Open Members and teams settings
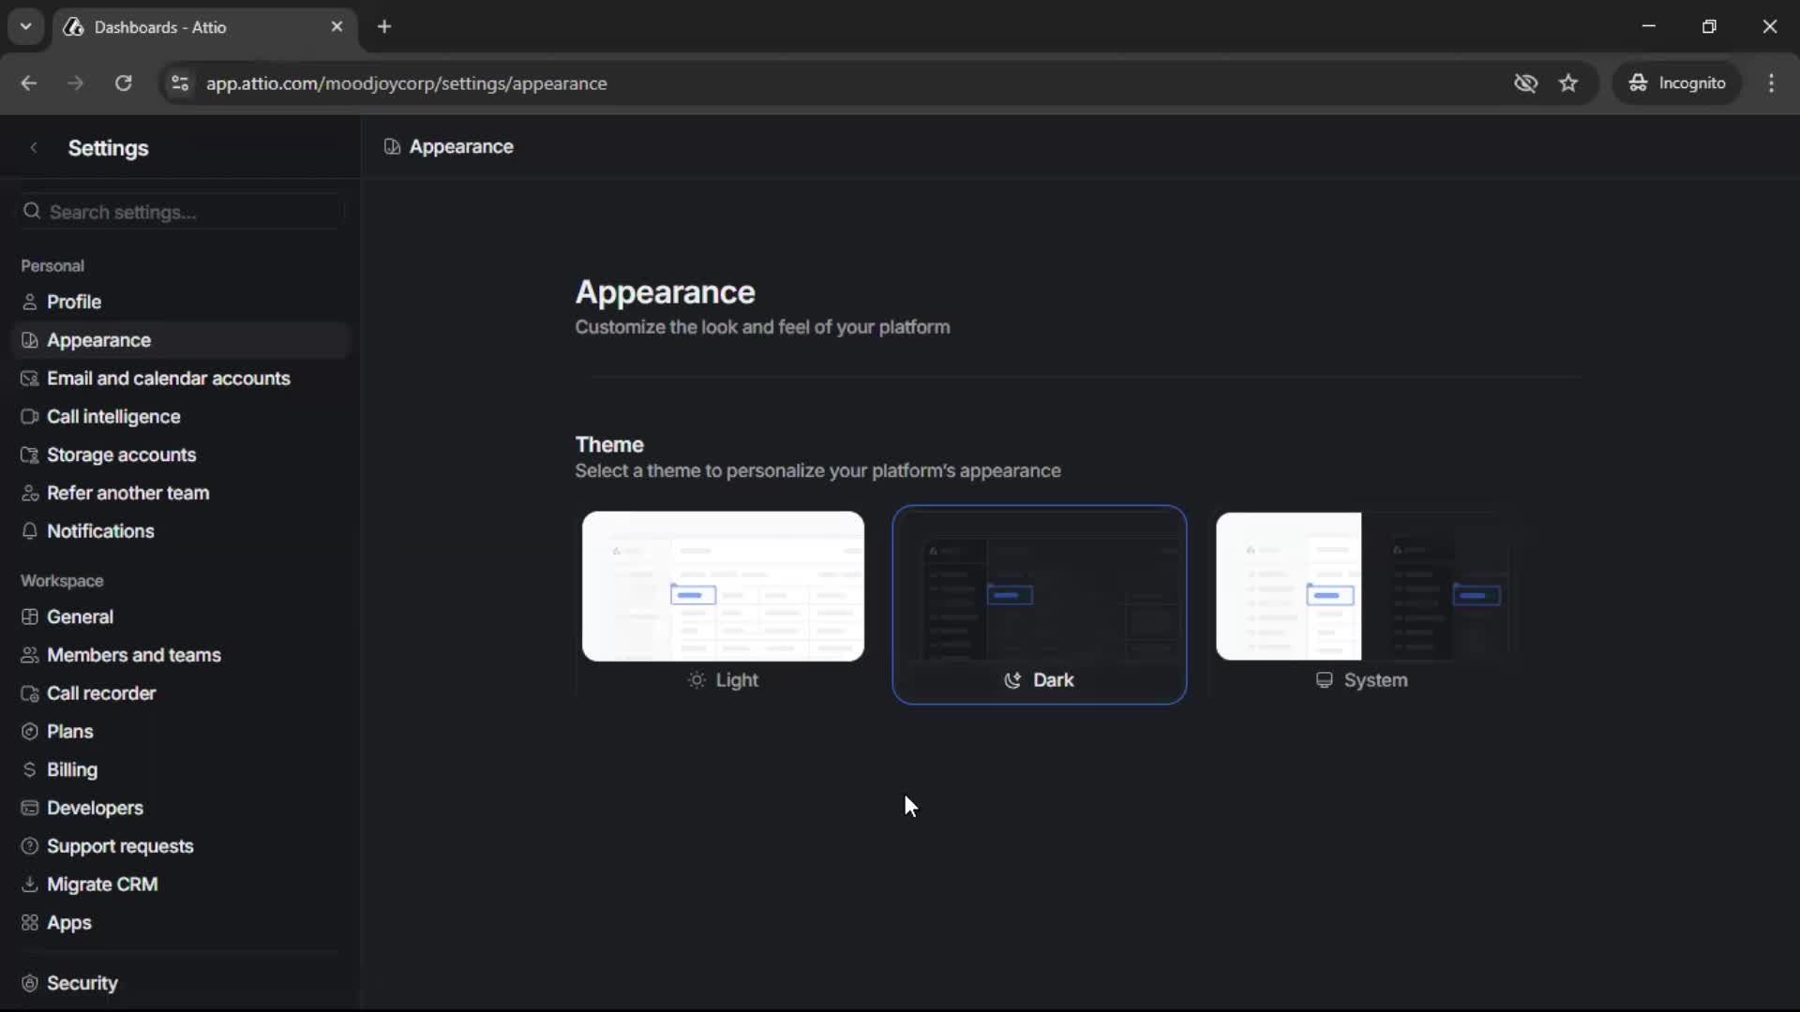The width and height of the screenshot is (1800, 1012). click(x=135, y=655)
